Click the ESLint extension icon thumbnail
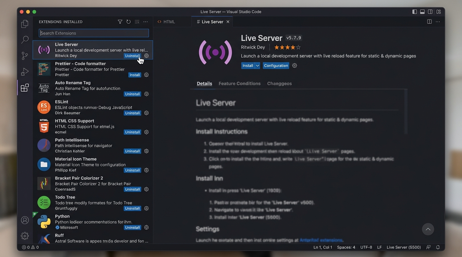 point(44,107)
